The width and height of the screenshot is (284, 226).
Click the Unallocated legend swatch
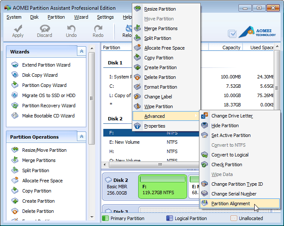click(x=234, y=218)
